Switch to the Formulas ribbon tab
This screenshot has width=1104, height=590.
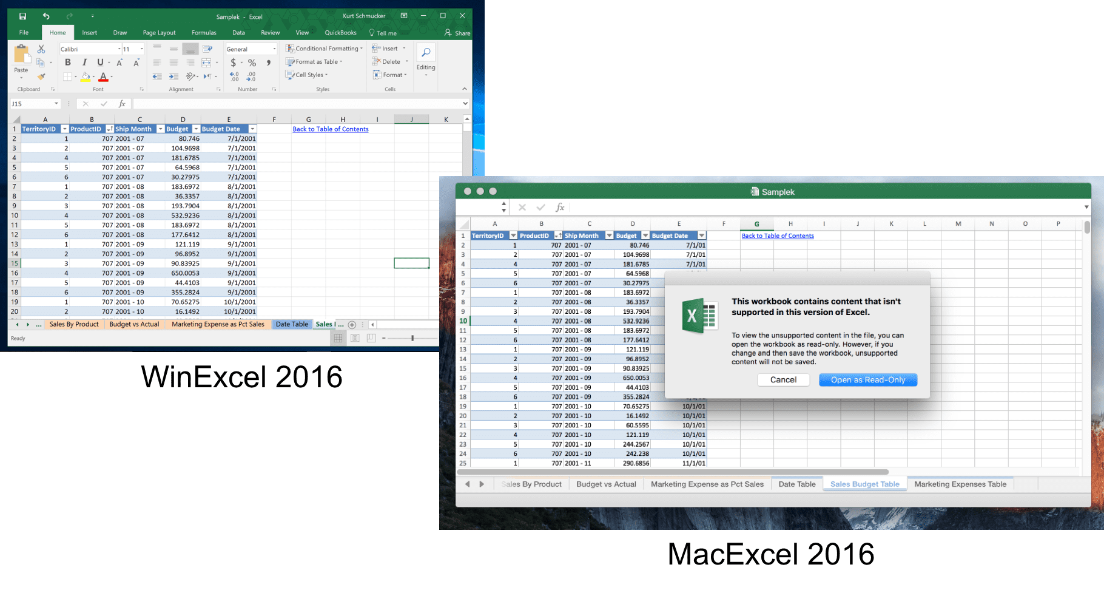(204, 33)
